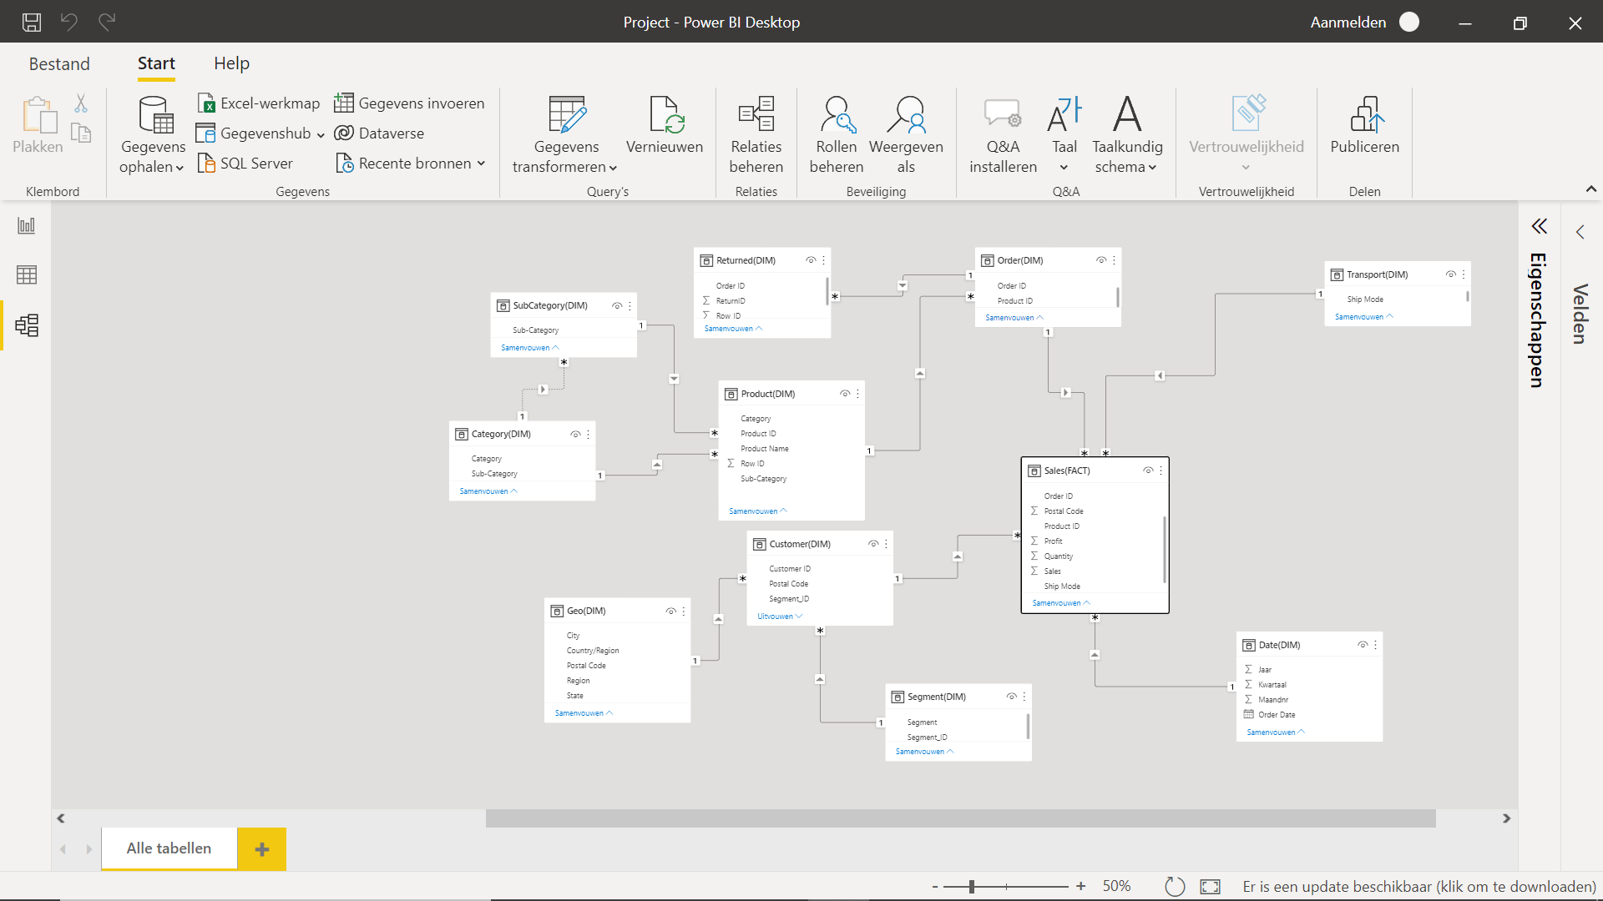The height and width of the screenshot is (901, 1603).
Task: Zoom in with plus button
Action: [x=1080, y=886]
